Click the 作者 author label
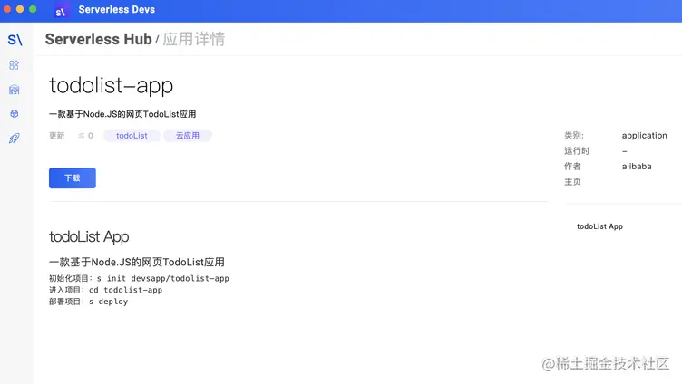682x384 pixels. coord(572,167)
